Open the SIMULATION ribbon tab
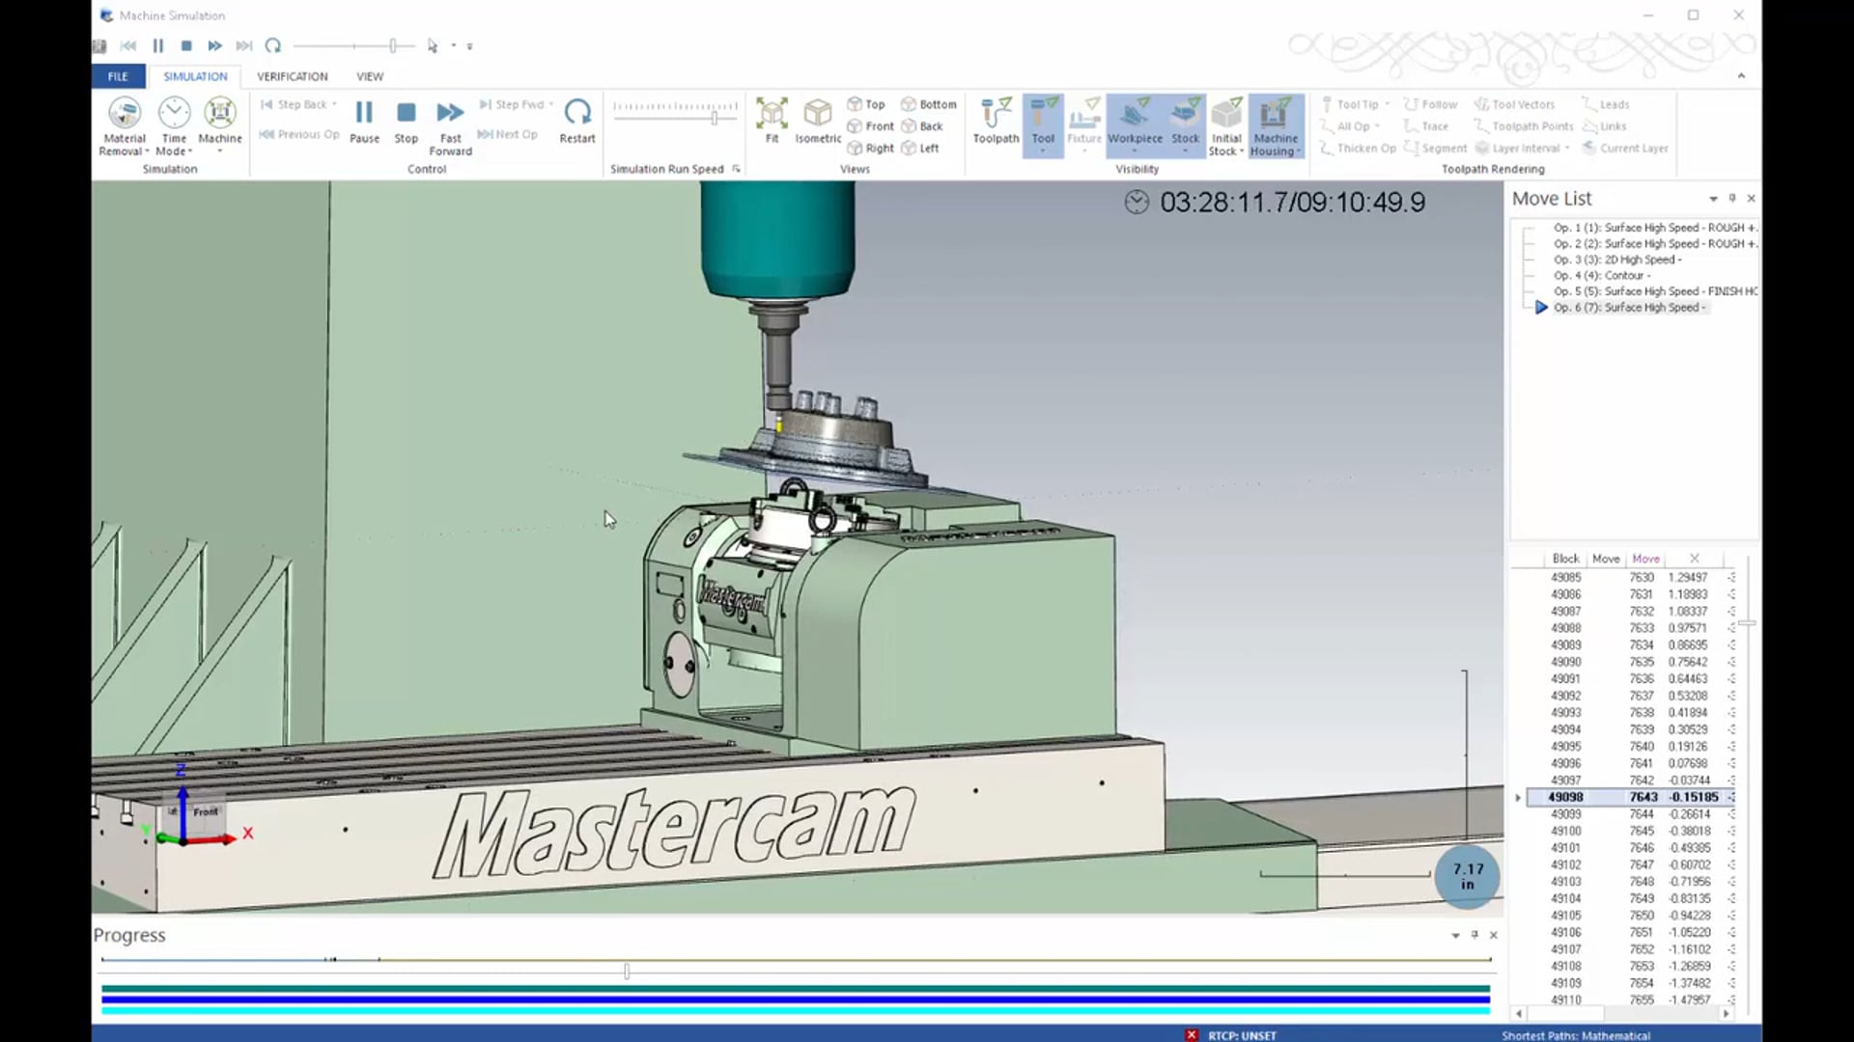This screenshot has width=1854, height=1042. tap(195, 76)
